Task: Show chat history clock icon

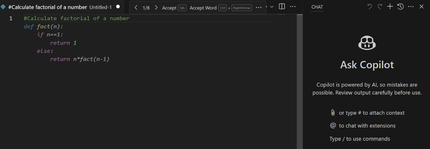Action: [400, 6]
